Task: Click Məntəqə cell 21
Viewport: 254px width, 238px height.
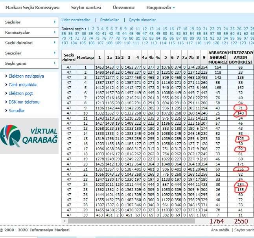Action: (x=85, y=169)
